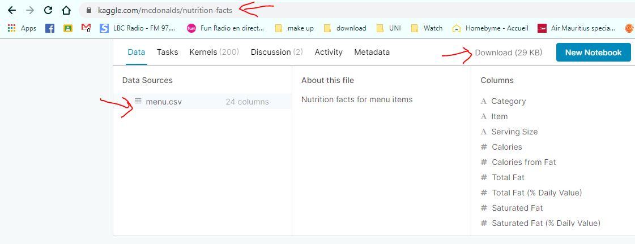The height and width of the screenshot is (244, 635).
Task: Click the numeric icon beside Calories
Action: click(x=484, y=147)
